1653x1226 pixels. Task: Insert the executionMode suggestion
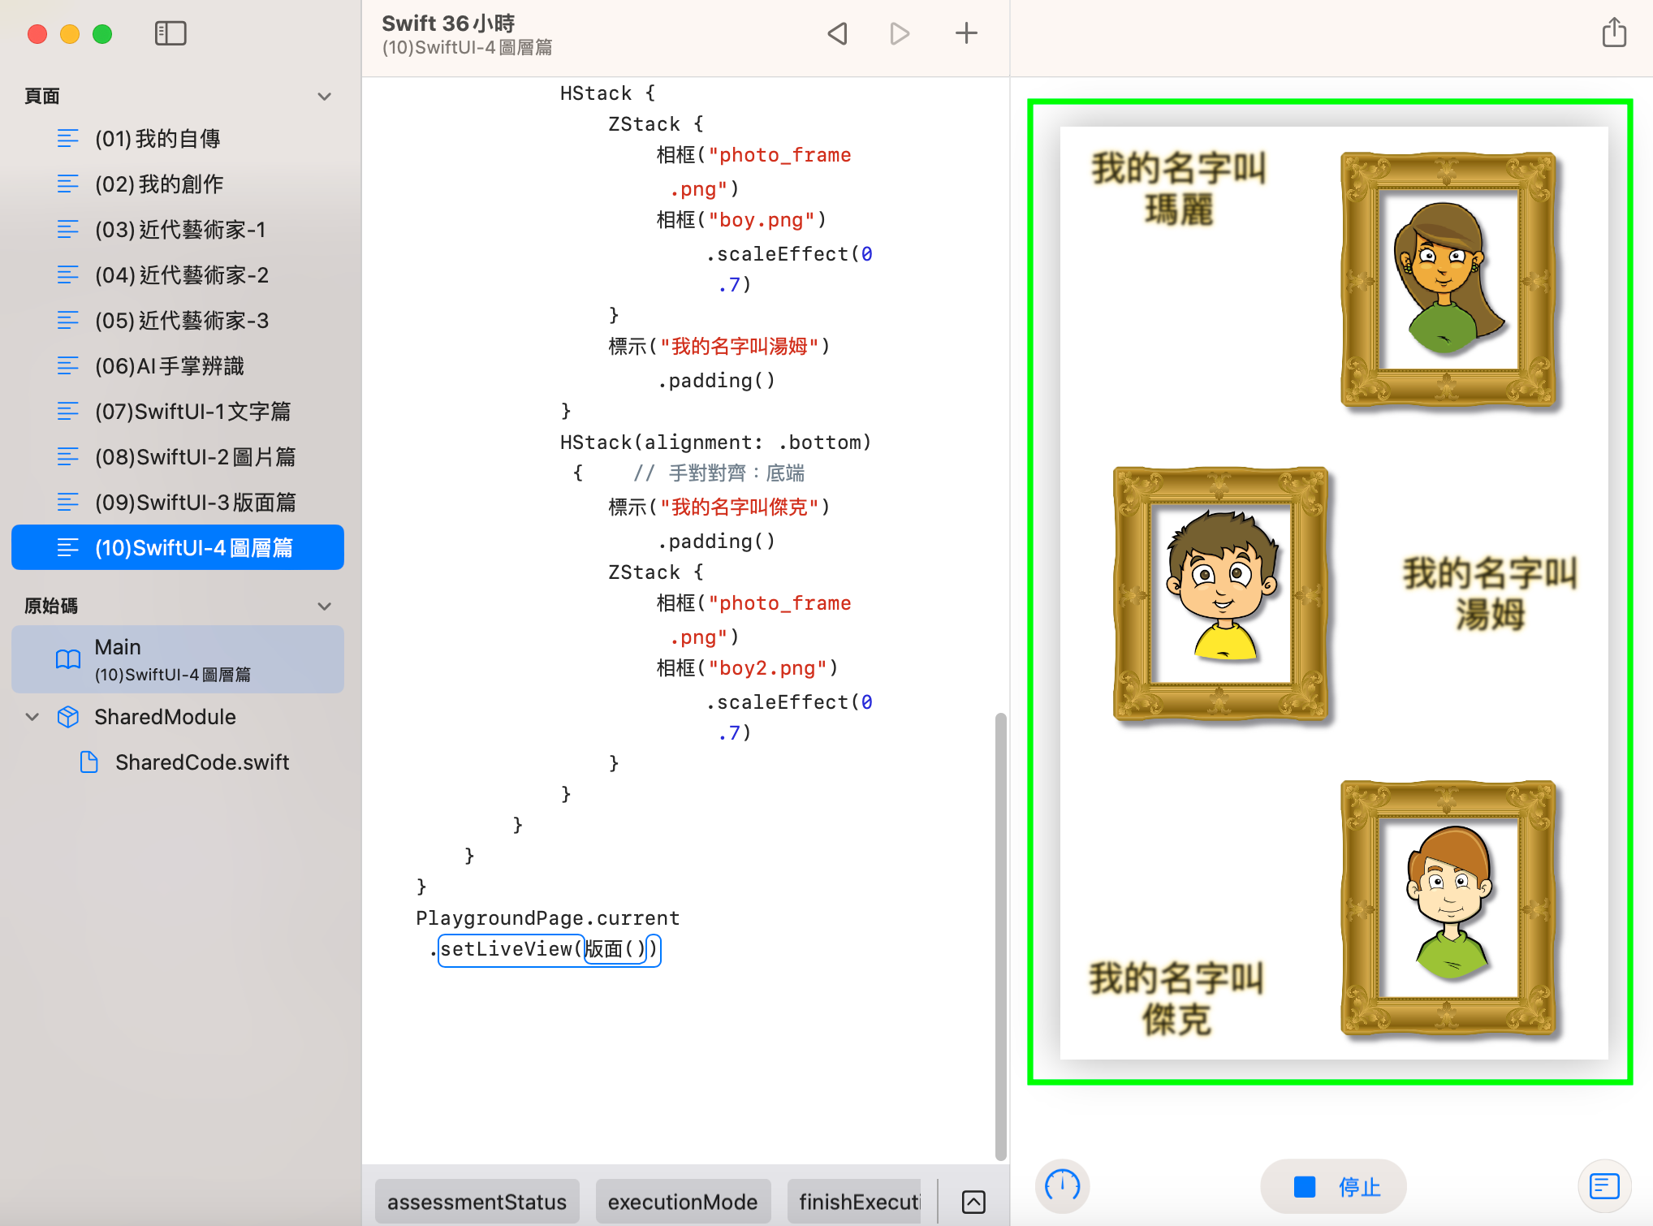682,1202
